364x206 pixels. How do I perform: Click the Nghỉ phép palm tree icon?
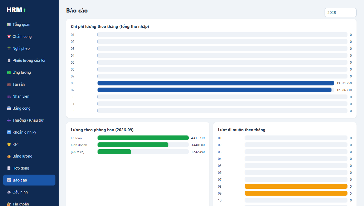point(9,48)
